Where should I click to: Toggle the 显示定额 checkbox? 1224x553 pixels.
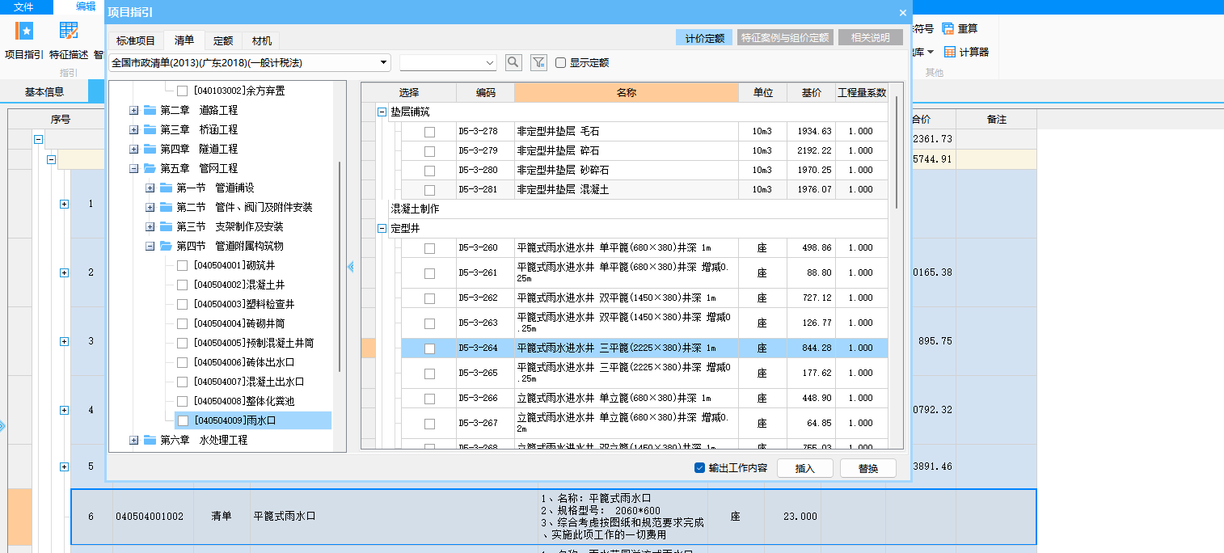tap(560, 62)
